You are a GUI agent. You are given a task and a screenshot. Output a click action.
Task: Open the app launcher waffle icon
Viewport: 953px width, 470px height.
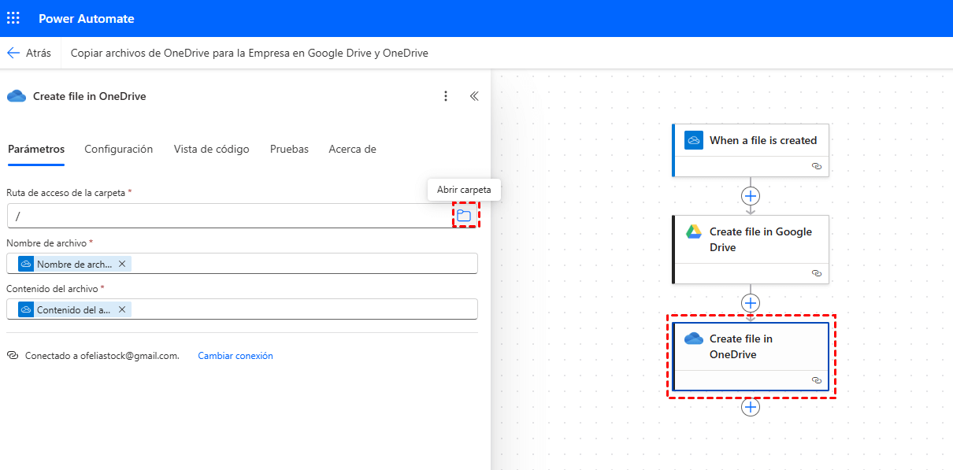tap(13, 18)
